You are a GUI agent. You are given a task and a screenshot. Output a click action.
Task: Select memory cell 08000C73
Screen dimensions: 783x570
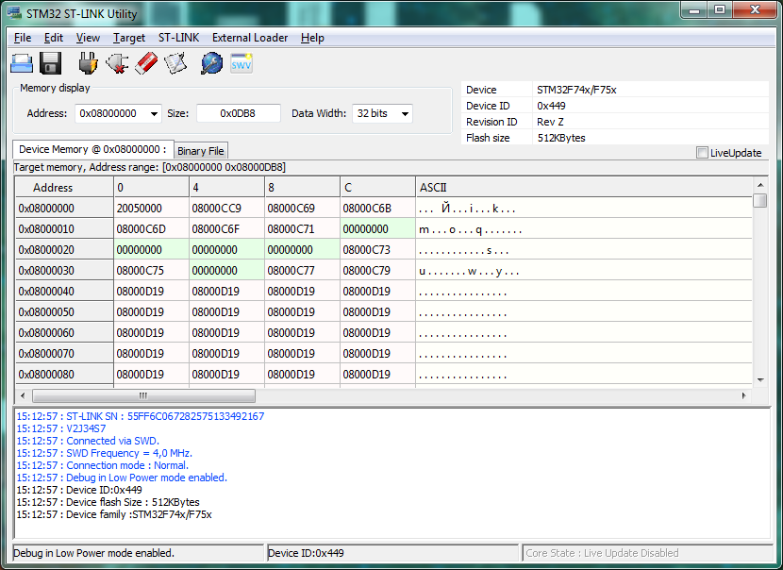pos(377,250)
